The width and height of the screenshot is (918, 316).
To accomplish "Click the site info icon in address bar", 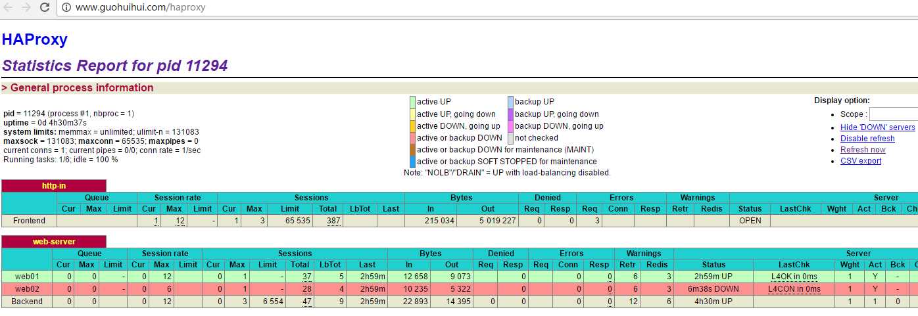I will 66,7.
